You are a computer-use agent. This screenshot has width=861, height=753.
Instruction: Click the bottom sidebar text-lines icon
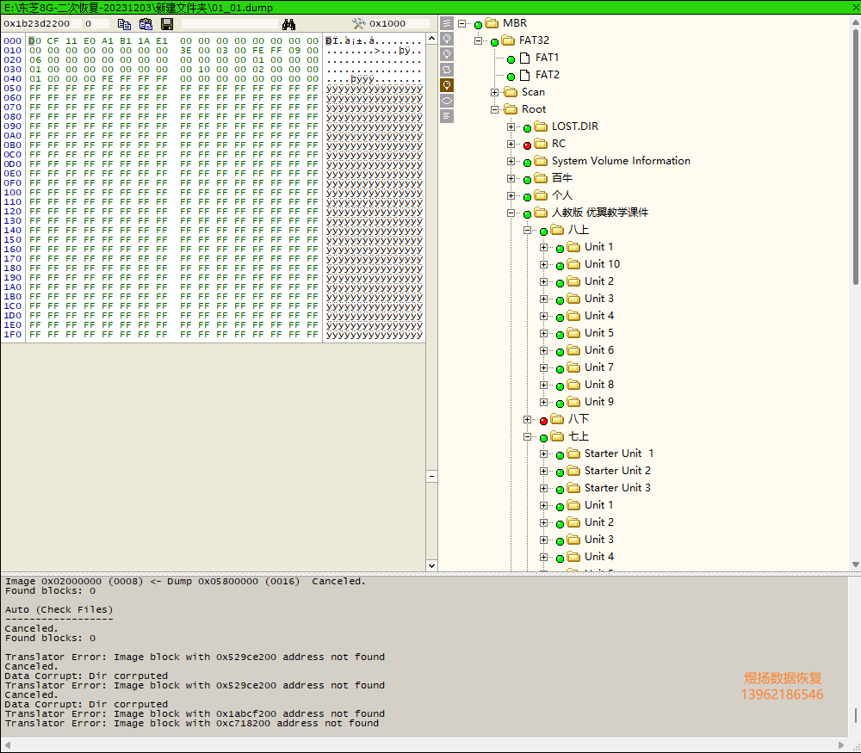447,116
